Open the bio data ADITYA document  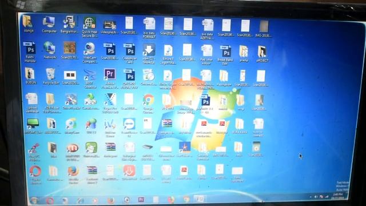coord(207,29)
